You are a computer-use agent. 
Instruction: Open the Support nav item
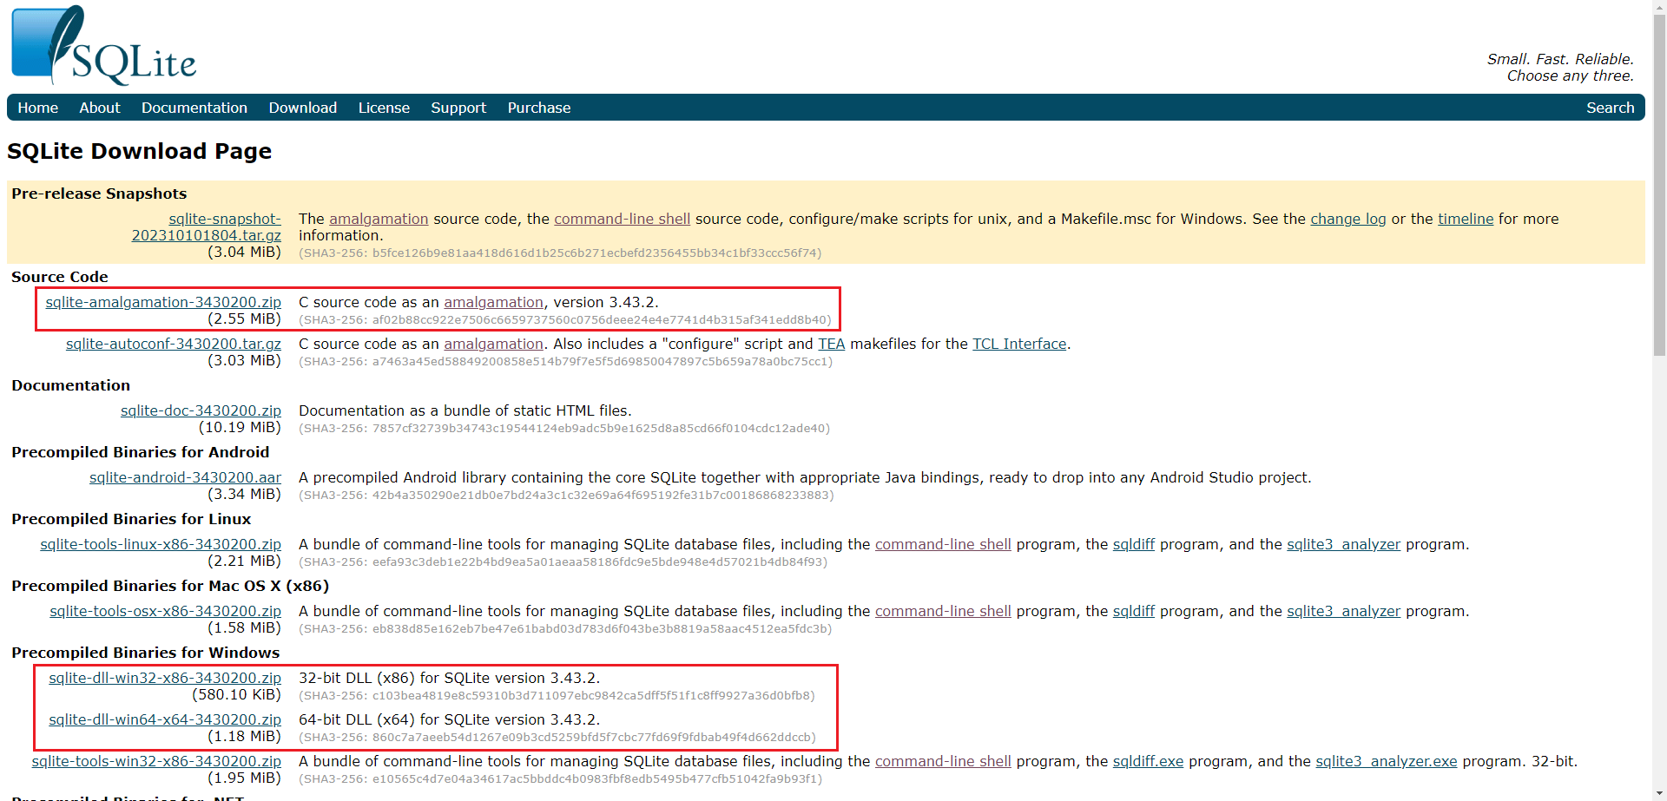458,108
